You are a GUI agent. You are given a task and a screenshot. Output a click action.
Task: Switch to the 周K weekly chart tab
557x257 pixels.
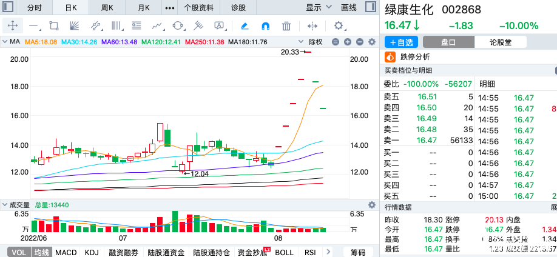(107, 8)
